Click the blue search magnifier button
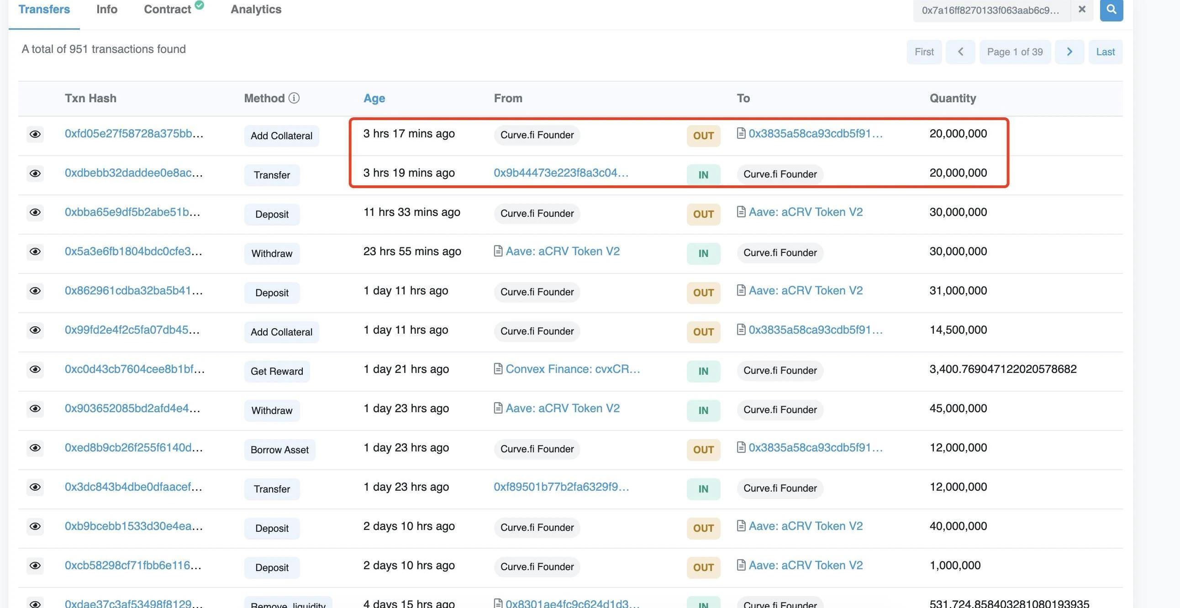1180x608 pixels. [1111, 9]
